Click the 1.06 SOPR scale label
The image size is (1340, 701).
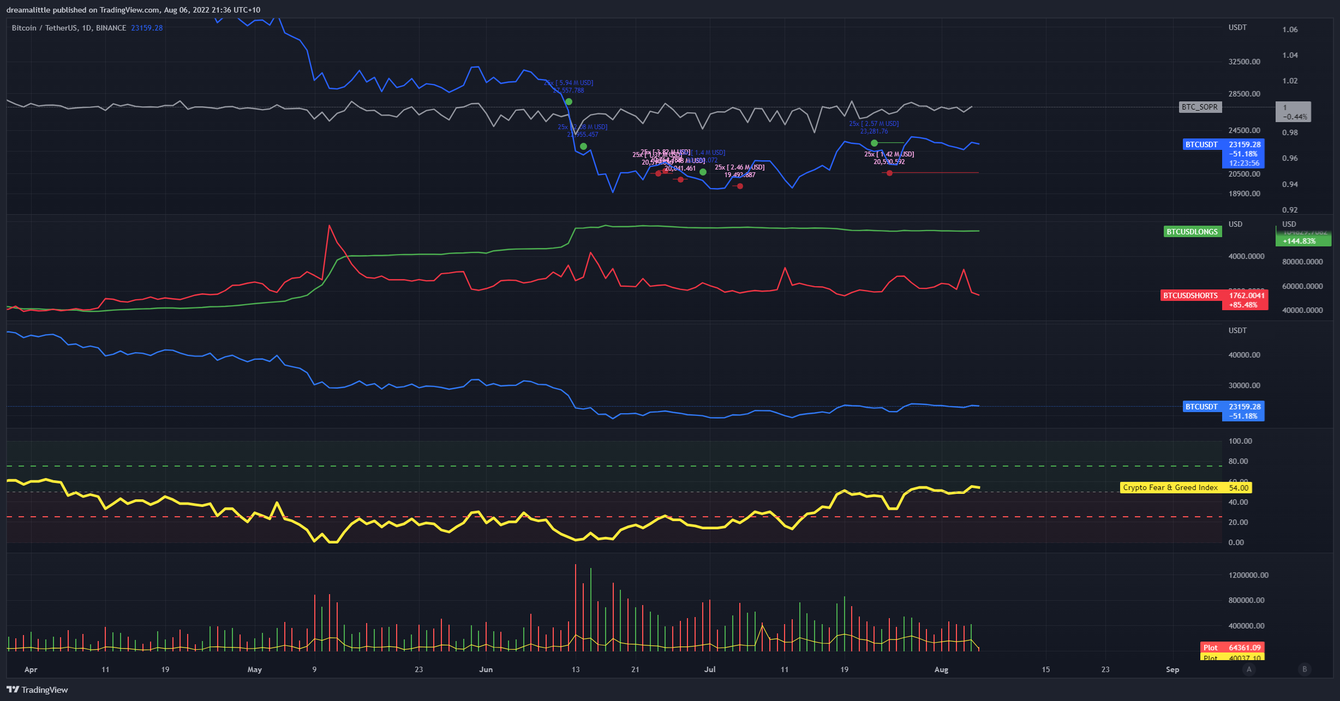click(x=1290, y=29)
